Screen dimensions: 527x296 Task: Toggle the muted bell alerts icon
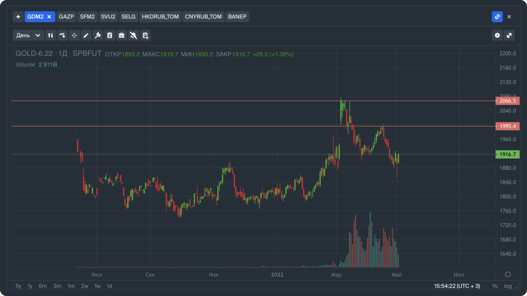point(133,35)
